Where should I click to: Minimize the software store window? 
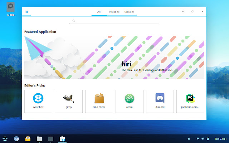[183, 11]
